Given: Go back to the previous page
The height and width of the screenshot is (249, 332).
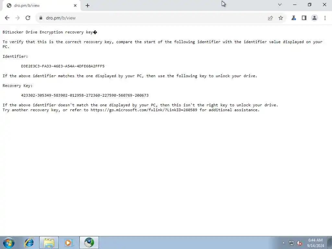Looking at the screenshot, I should (x=7, y=18).
